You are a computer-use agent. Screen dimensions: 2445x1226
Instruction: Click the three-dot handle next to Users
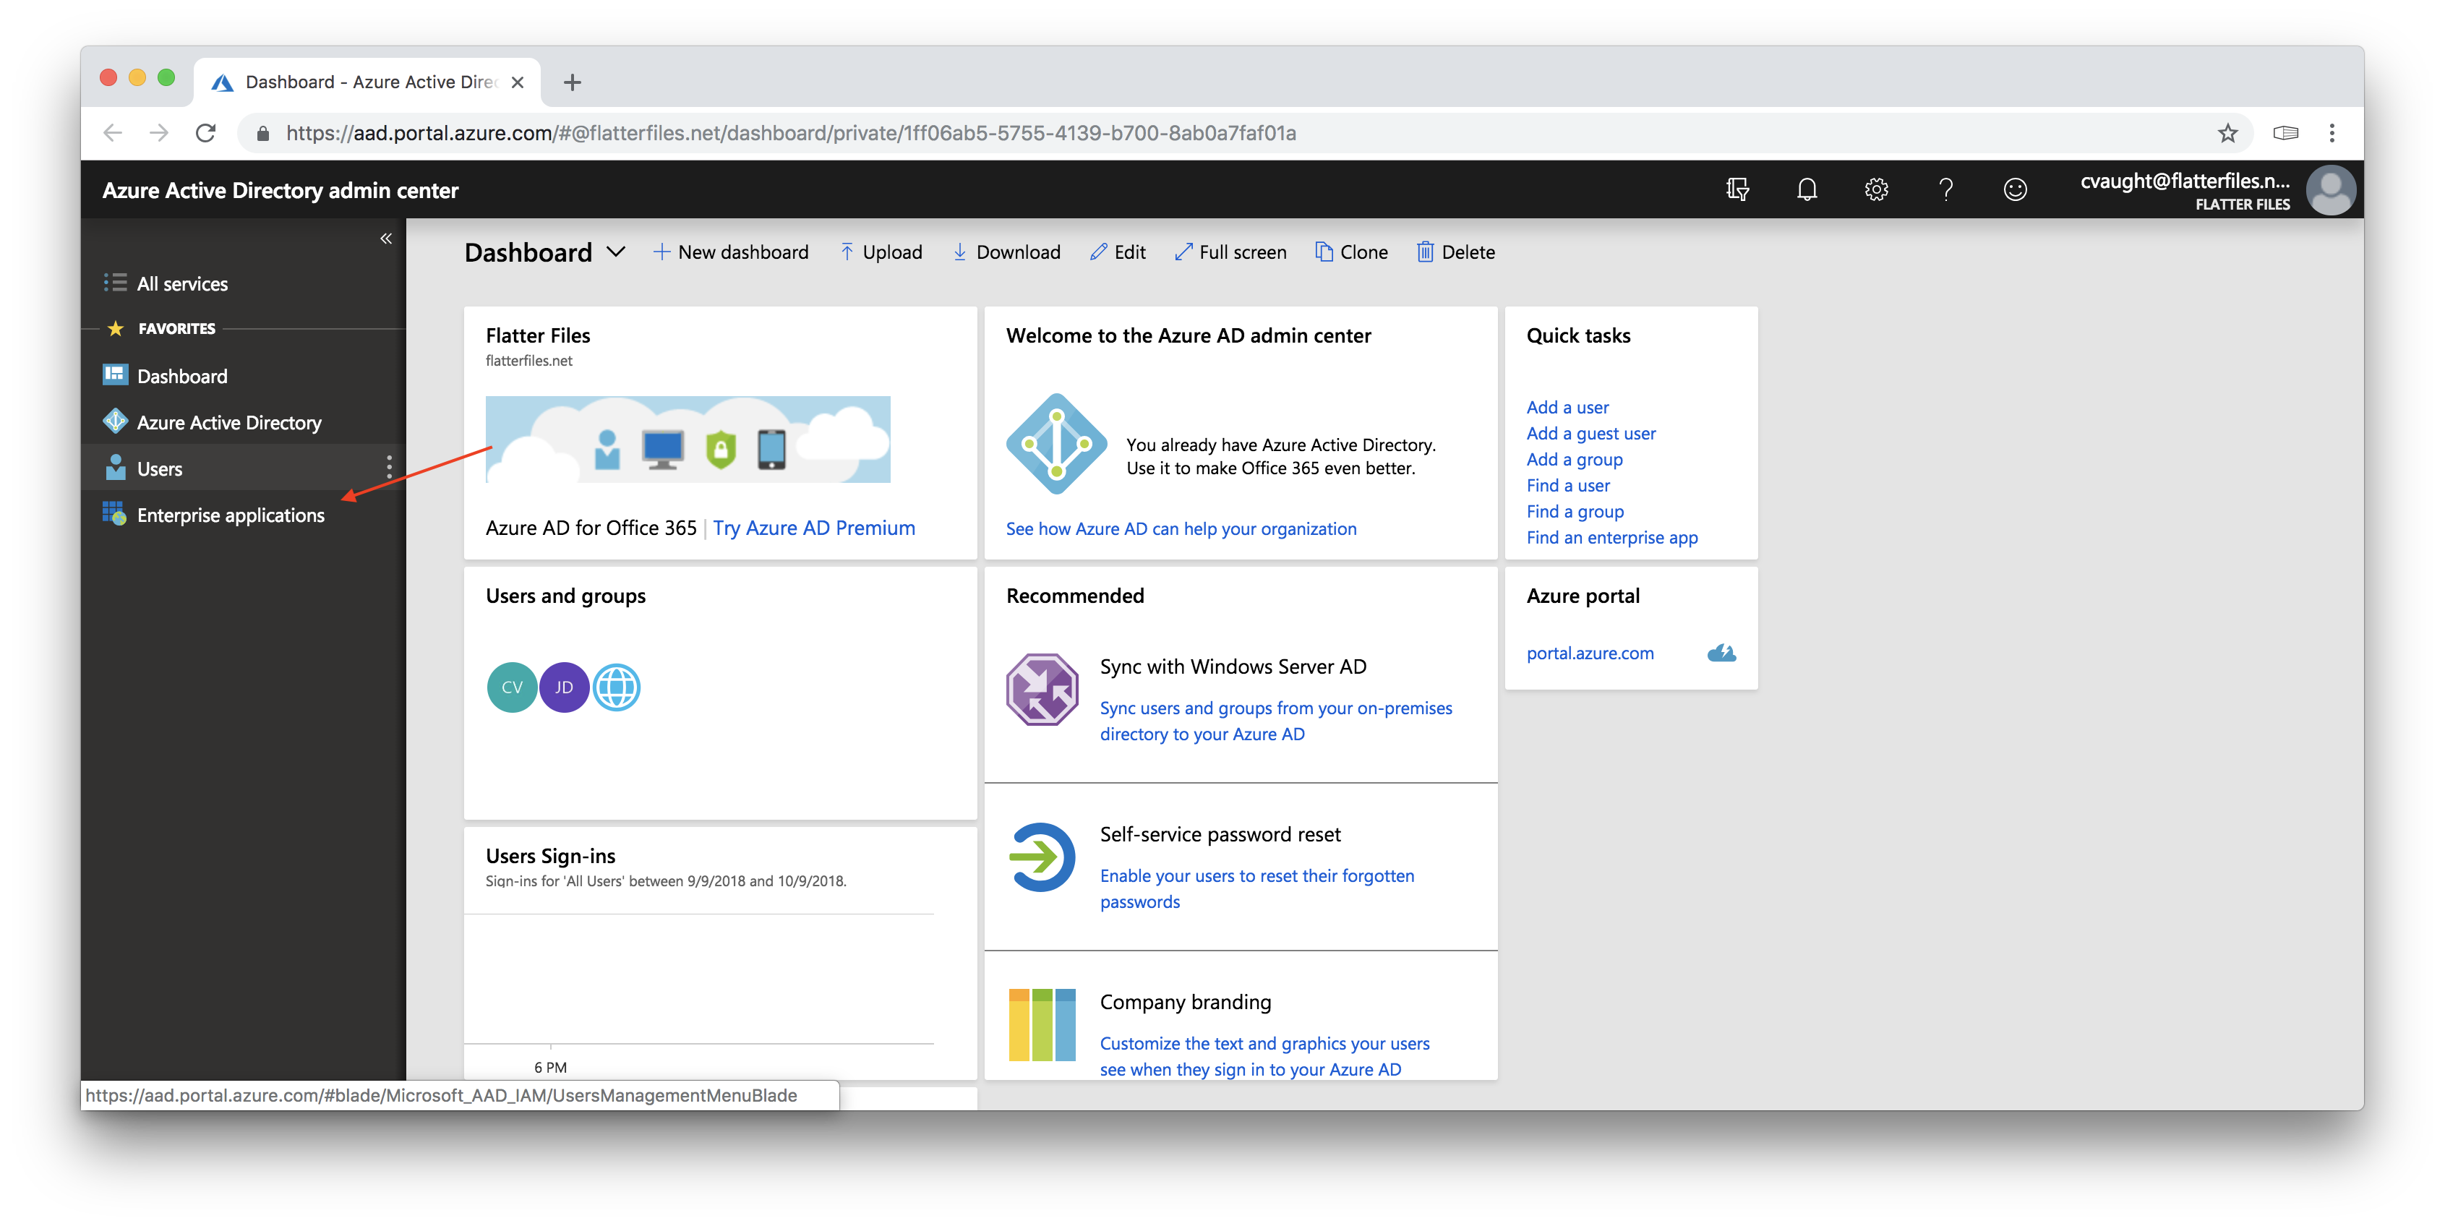(x=388, y=467)
